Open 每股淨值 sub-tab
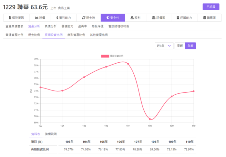226x157 pixels. pyautogui.click(x=98, y=26)
